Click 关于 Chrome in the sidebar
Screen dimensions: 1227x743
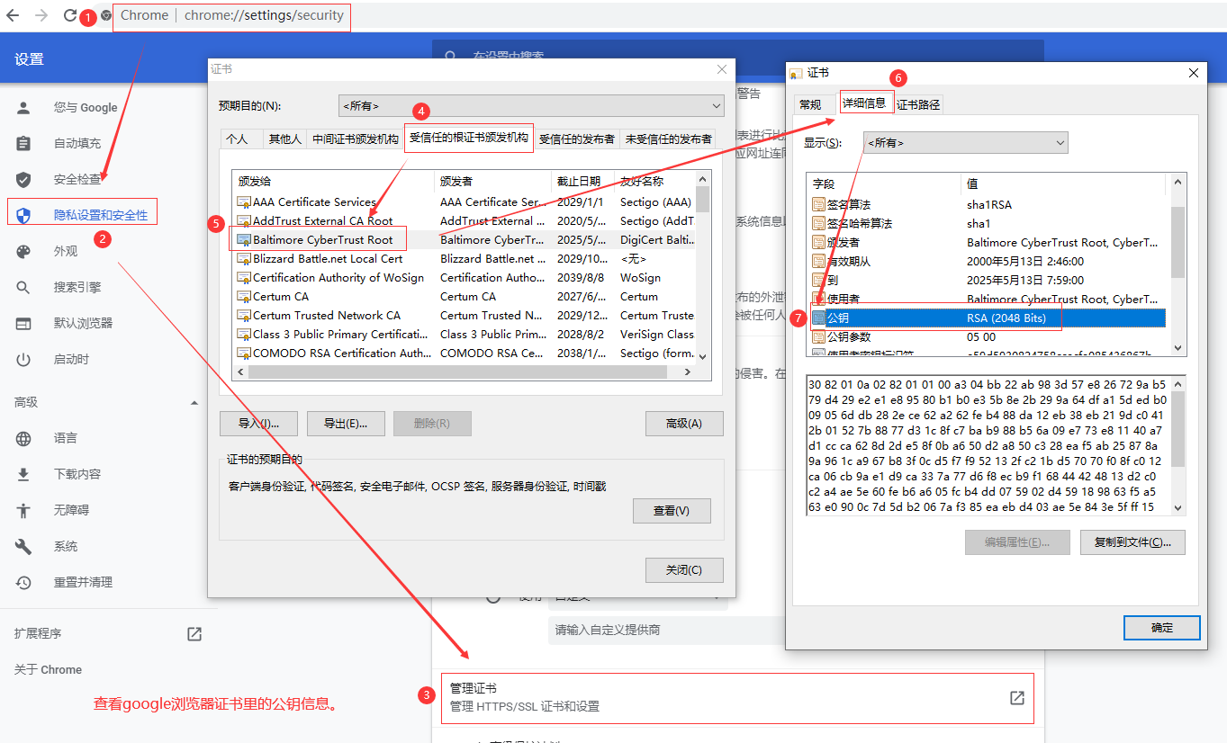(x=48, y=669)
